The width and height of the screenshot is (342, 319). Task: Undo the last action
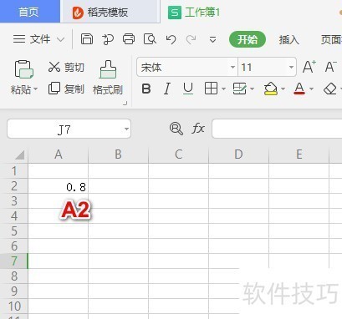click(x=171, y=39)
